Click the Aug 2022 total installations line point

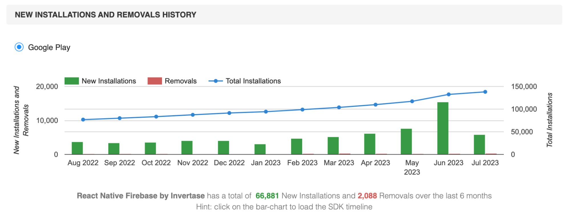click(x=83, y=120)
